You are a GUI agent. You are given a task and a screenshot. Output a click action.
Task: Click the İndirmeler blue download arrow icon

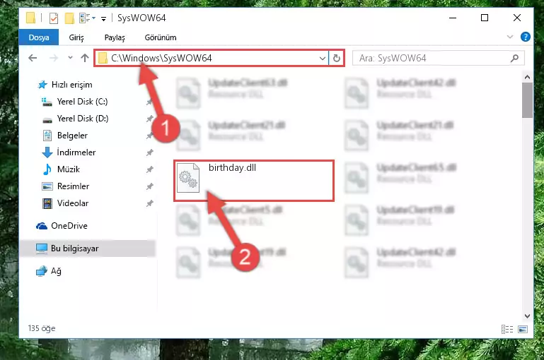[x=47, y=152]
